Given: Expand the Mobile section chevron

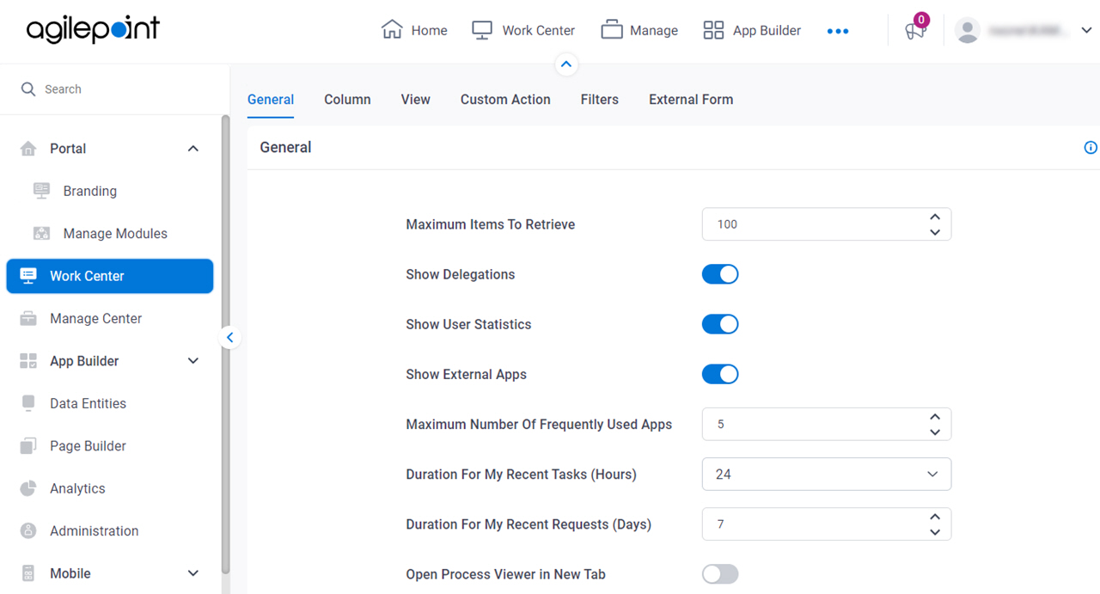Looking at the screenshot, I should click(x=193, y=573).
